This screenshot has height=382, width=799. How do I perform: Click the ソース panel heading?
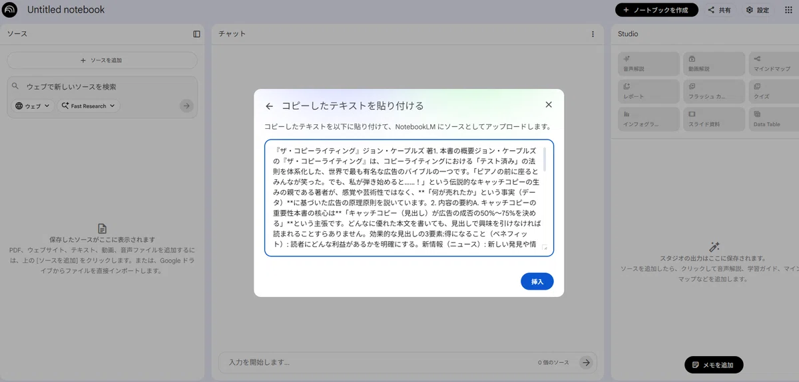coord(17,34)
